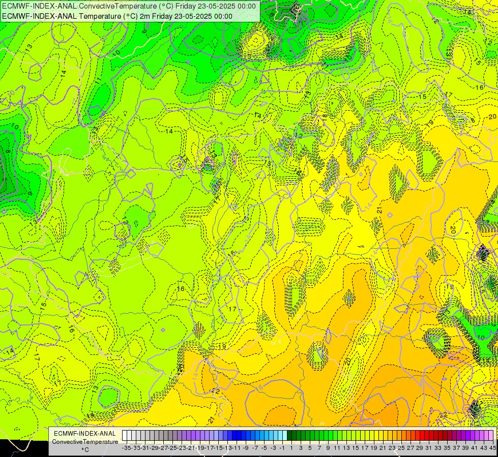498x457 pixels.
Task: Click the 25 value on the legend scale
Action: (401, 448)
